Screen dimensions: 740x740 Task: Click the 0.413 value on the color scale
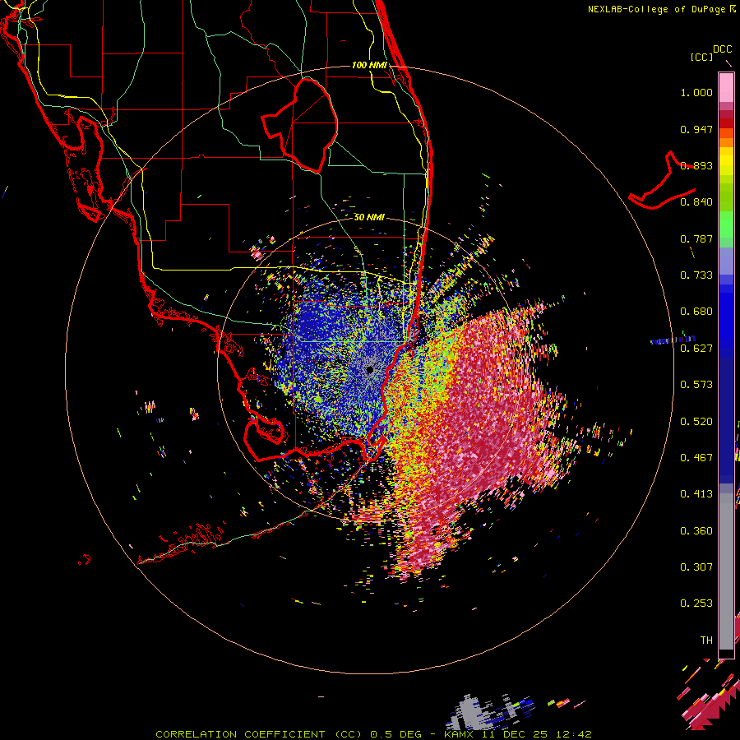tap(696, 494)
